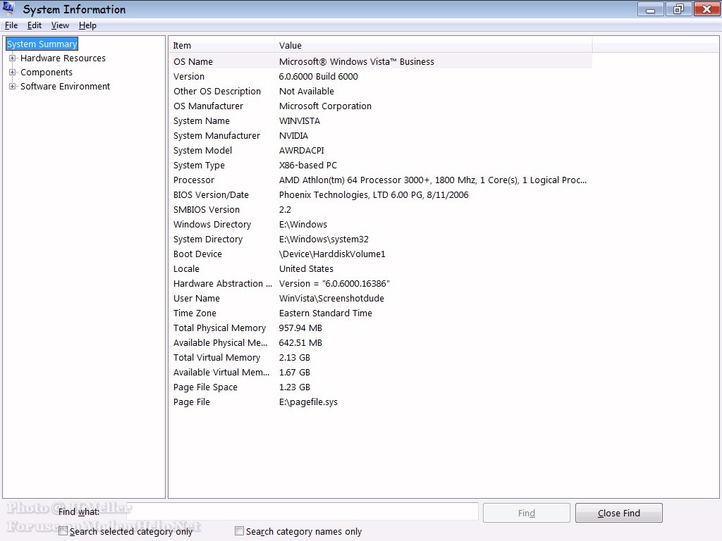Click the Available Physical Memory item
Image resolution: width=722 pixels, height=541 pixels.
(220, 343)
